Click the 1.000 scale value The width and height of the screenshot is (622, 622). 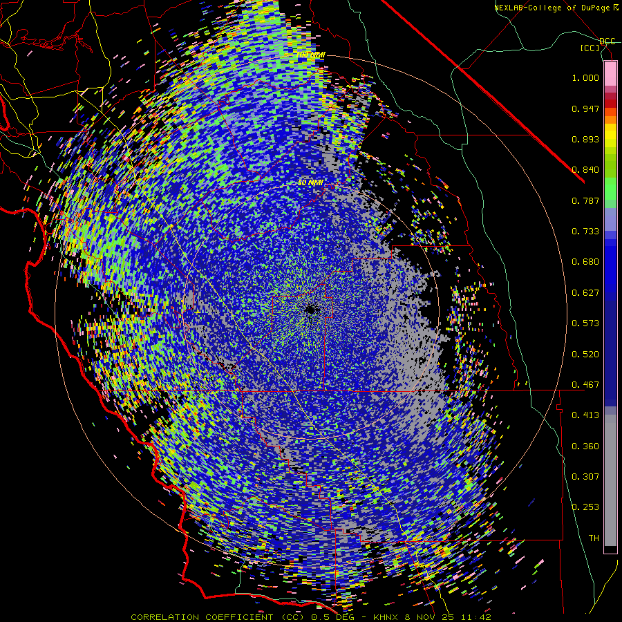tap(585, 77)
